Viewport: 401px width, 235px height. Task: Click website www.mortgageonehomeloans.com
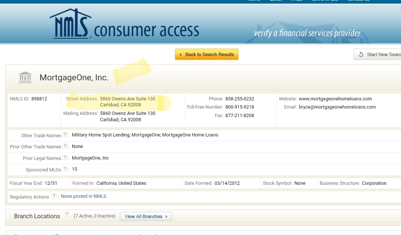(x=335, y=99)
